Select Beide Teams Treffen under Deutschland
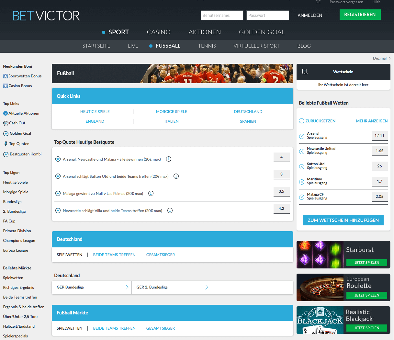Screen dimensions: 394x340 (114, 255)
